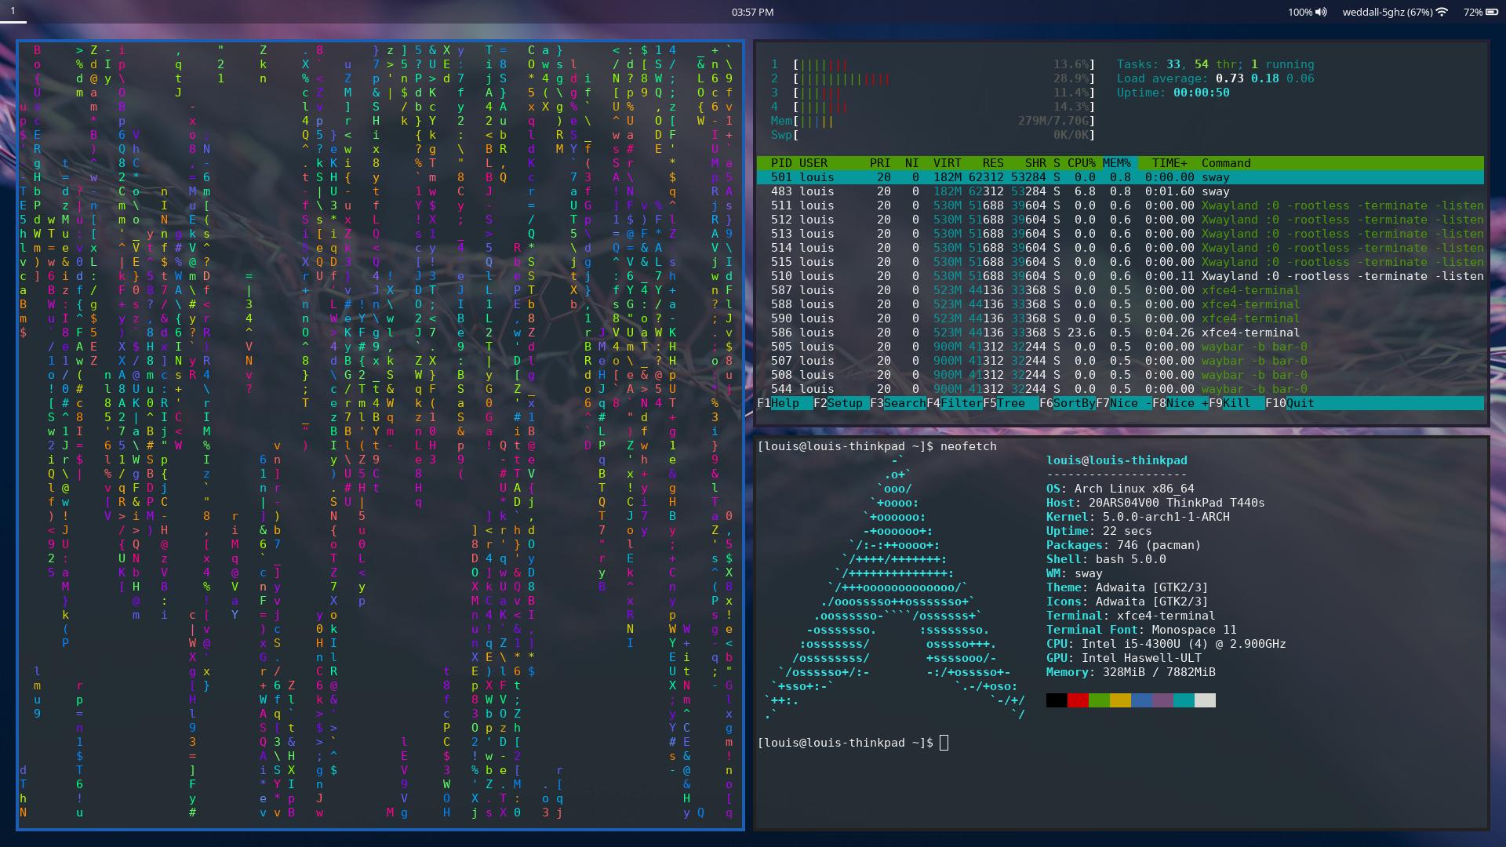Click the Tasks: 33, 54 thr line
This screenshot has height=847, width=1506.
pyautogui.click(x=1216, y=64)
